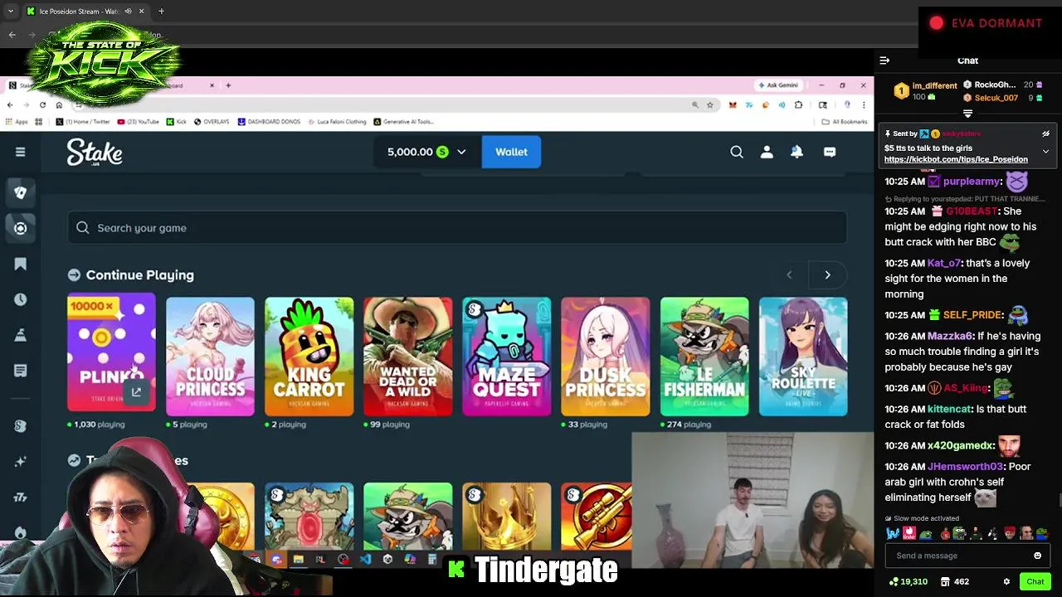Open the Stake search magnifier icon
This screenshot has height=597, width=1062.
[x=737, y=152]
